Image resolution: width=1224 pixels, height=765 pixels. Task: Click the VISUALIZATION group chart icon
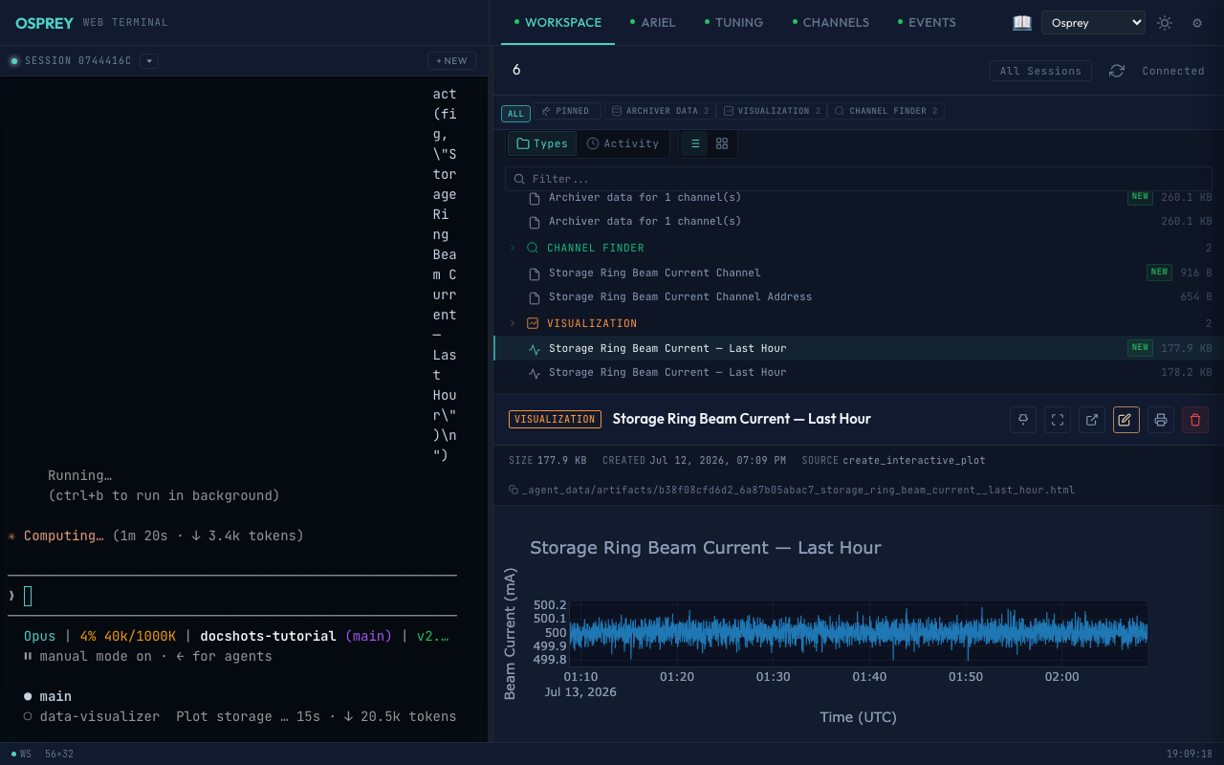click(533, 323)
